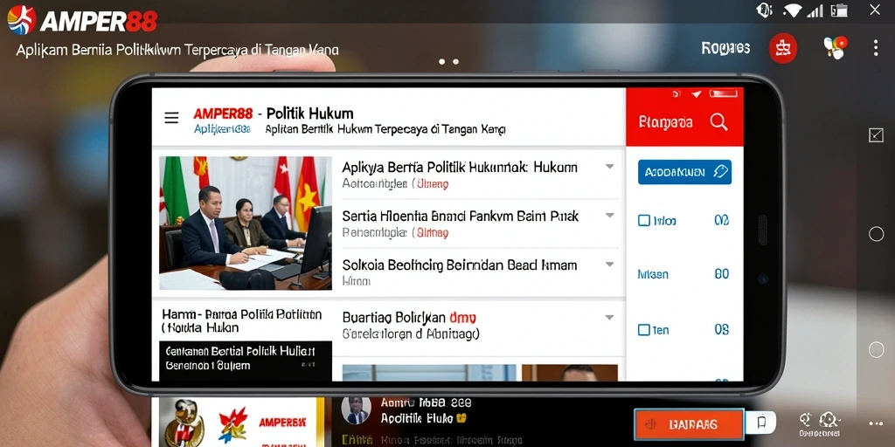Click the Wi-Fi status icon
The width and height of the screenshot is (895, 447).
(792, 10)
